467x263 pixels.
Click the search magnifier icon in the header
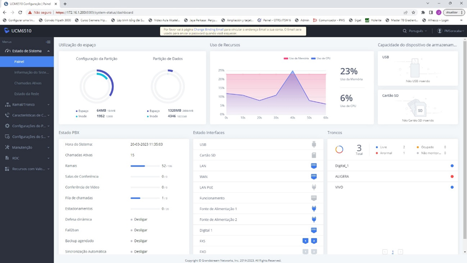pos(405,31)
